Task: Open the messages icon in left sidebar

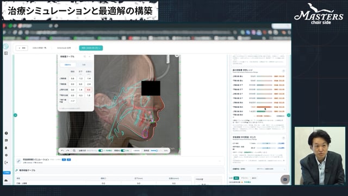Action: (6, 140)
